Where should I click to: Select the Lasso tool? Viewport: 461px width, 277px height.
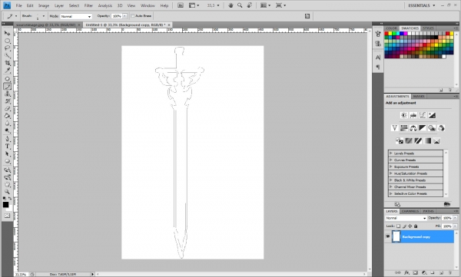pyautogui.click(x=8, y=48)
